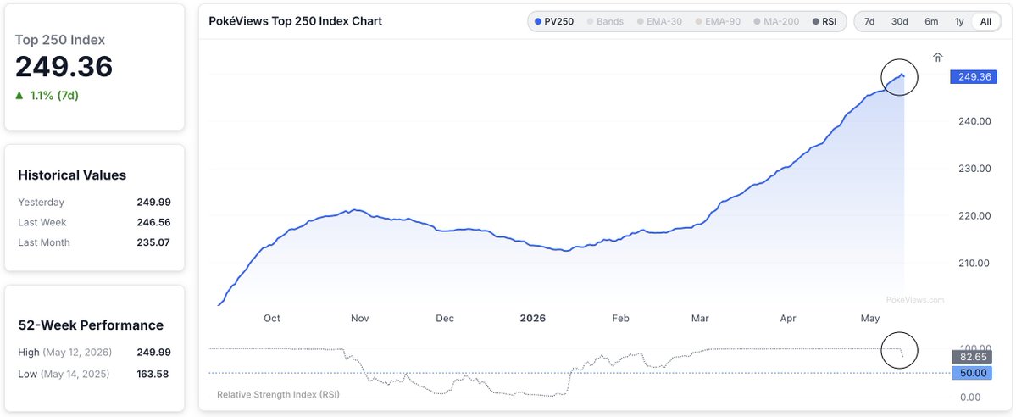The height and width of the screenshot is (417, 1016).
Task: Click the Top 250 Index card title
Action: pos(60,40)
